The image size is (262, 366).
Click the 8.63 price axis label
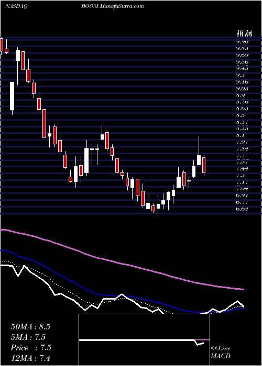[x=242, y=109]
